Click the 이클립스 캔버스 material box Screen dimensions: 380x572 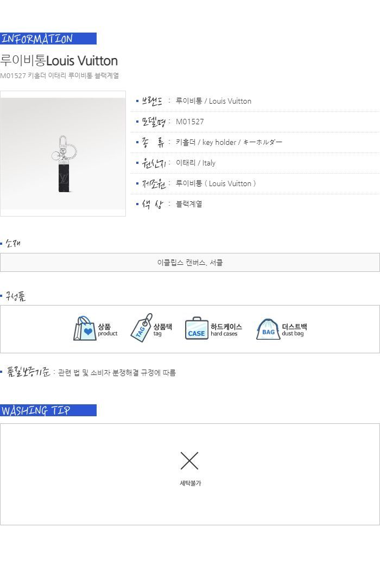[190, 262]
